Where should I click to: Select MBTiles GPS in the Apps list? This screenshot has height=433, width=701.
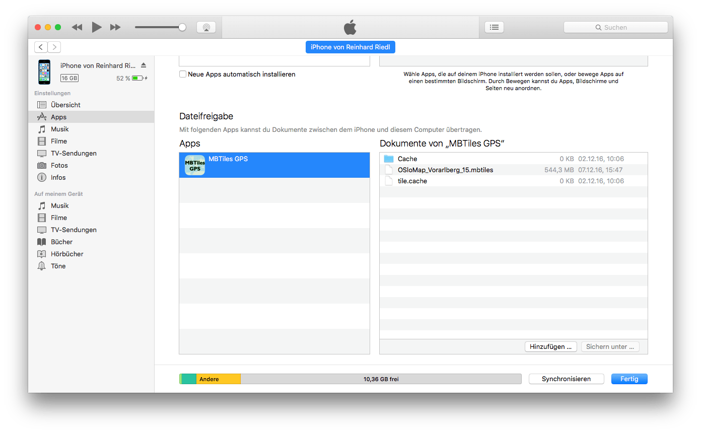pyautogui.click(x=274, y=165)
